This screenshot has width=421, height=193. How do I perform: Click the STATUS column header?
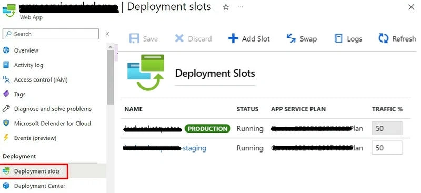pos(247,109)
